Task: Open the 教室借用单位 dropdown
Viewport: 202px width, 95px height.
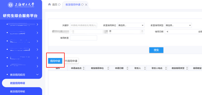Action: [131, 25]
